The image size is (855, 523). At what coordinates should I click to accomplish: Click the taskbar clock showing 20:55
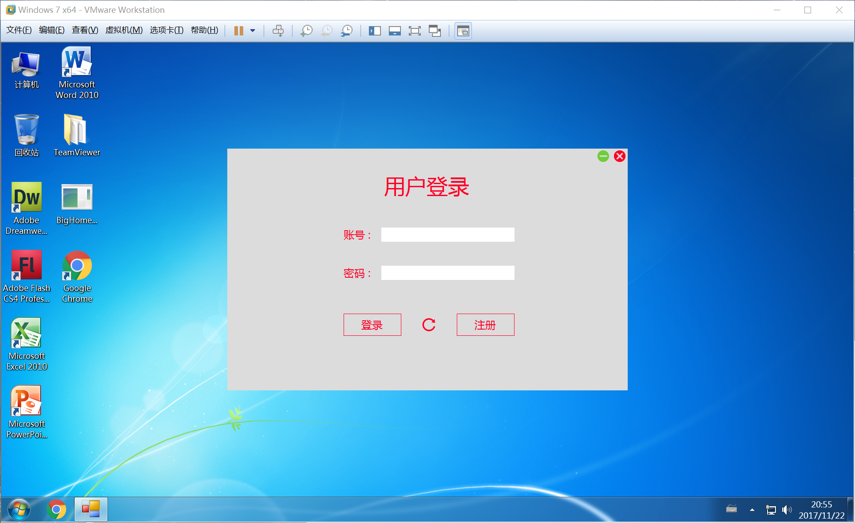(821, 510)
